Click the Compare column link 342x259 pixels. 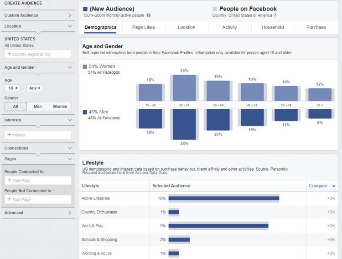coord(318,186)
